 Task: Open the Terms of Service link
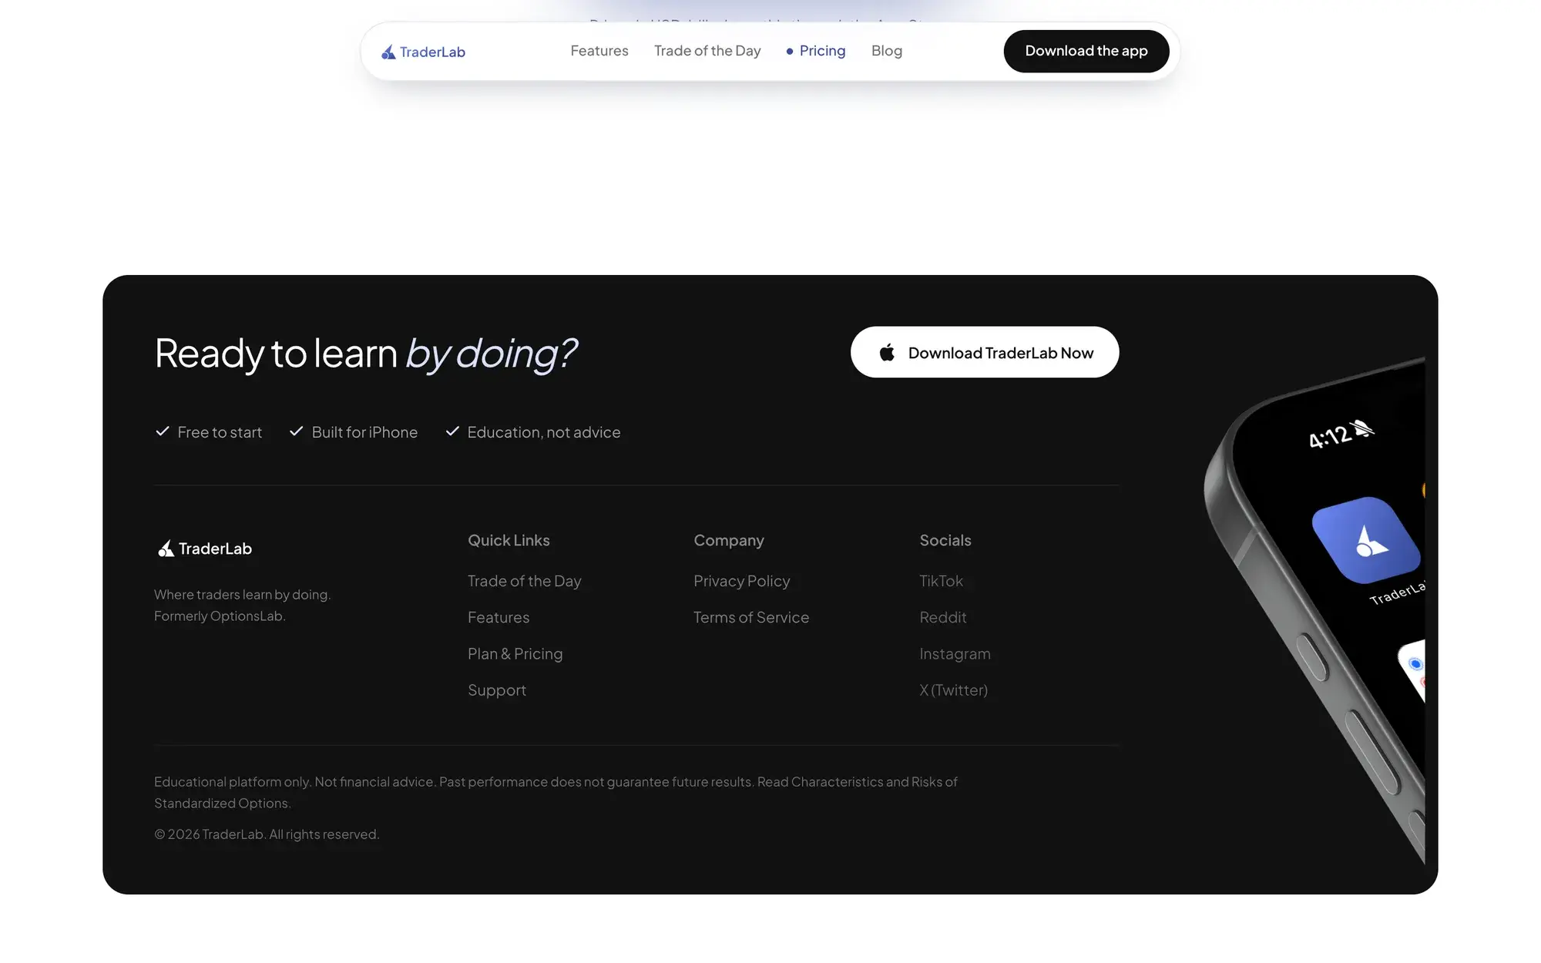751,617
